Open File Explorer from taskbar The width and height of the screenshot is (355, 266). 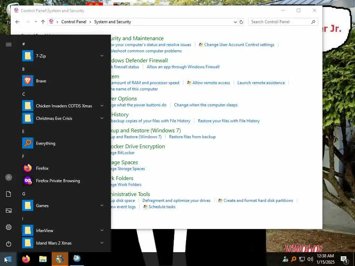click(43, 259)
